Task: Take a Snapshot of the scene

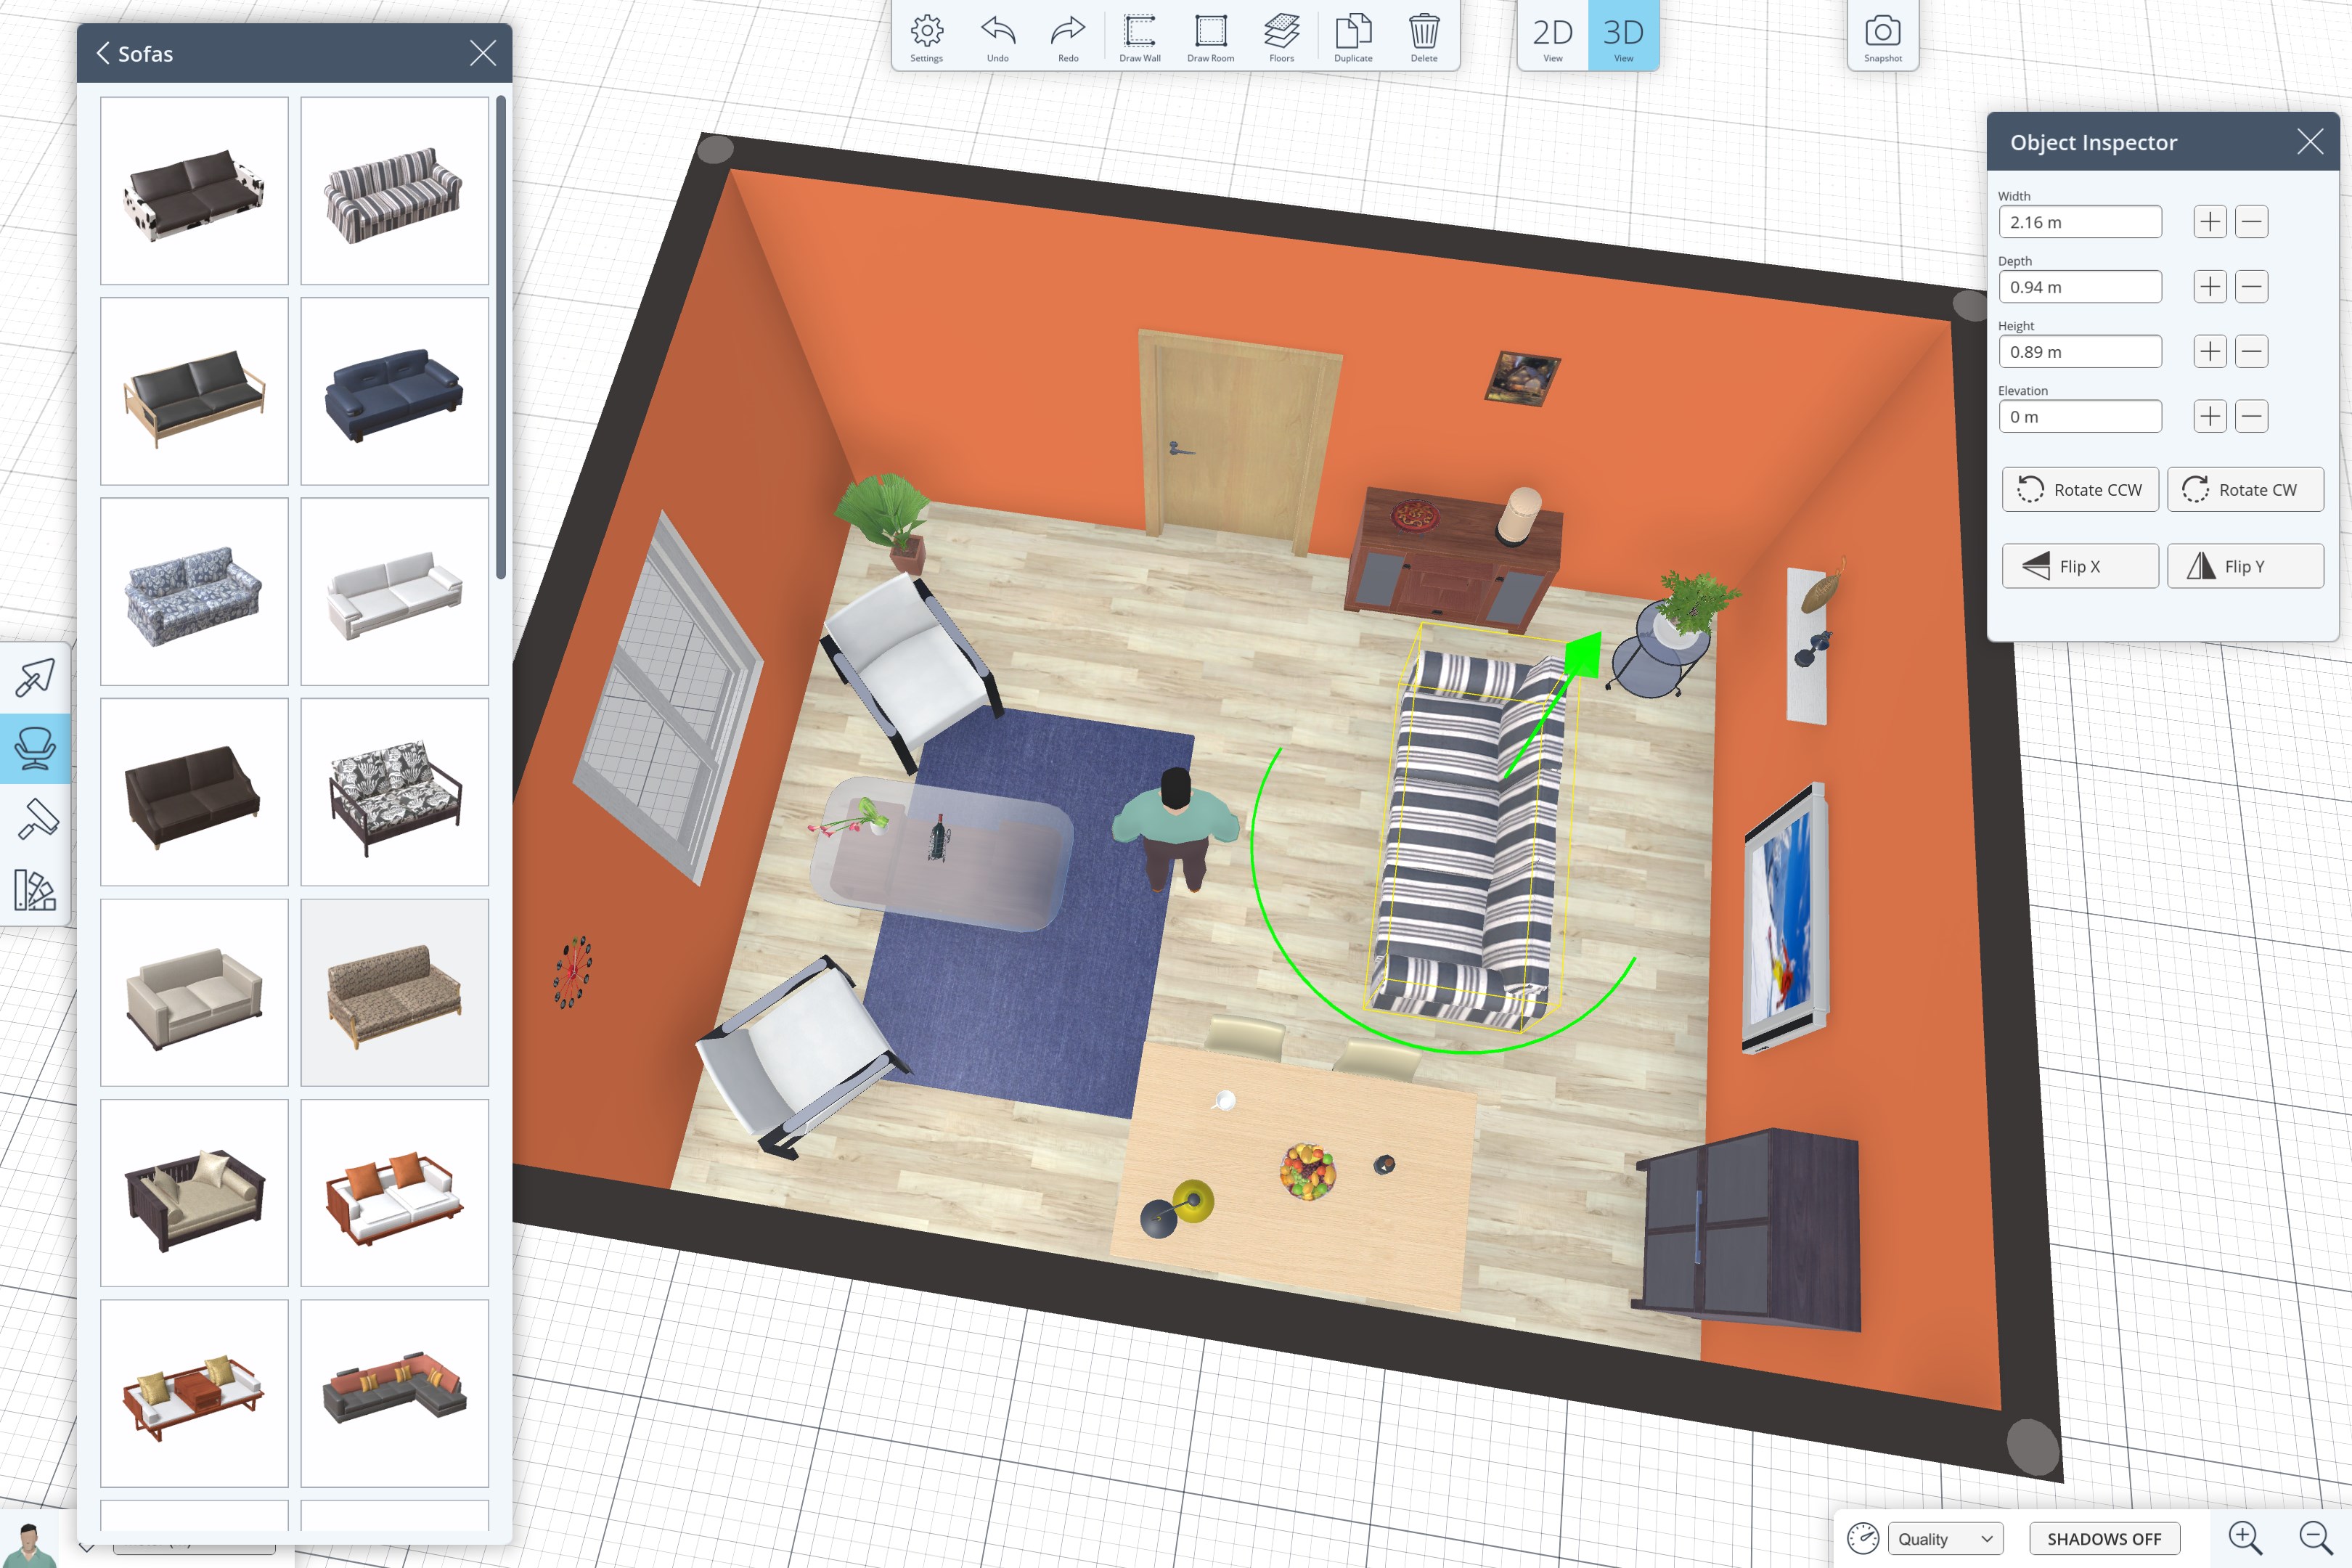Action: point(1883,37)
